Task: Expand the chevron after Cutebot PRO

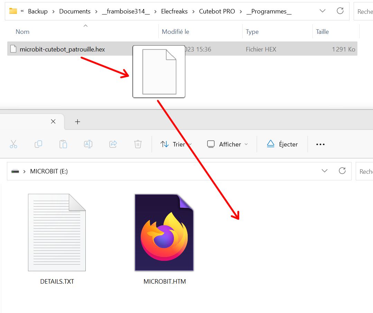Action: click(241, 12)
